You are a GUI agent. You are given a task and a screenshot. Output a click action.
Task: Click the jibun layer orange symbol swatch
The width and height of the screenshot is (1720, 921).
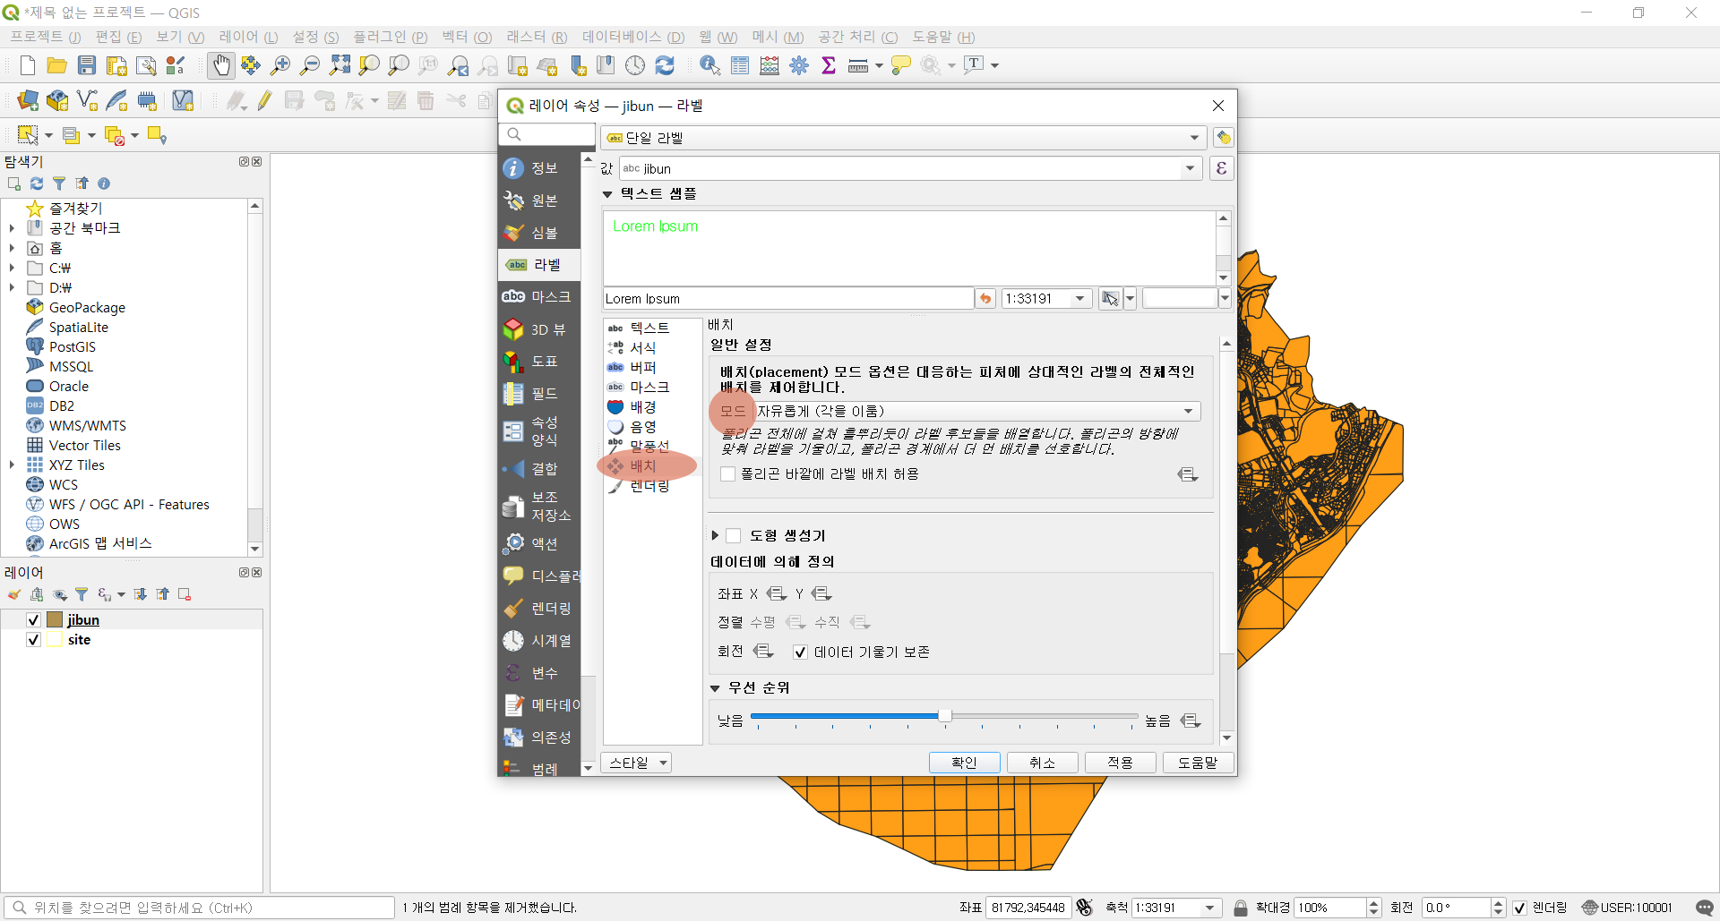point(55,620)
